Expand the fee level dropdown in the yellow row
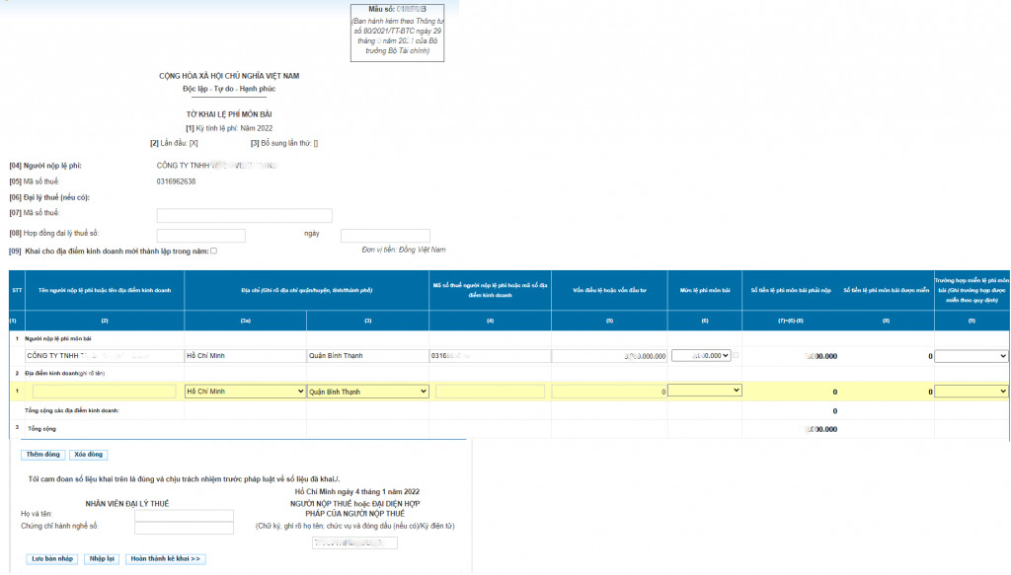Viewport: 1011px width, 575px height. (705, 391)
